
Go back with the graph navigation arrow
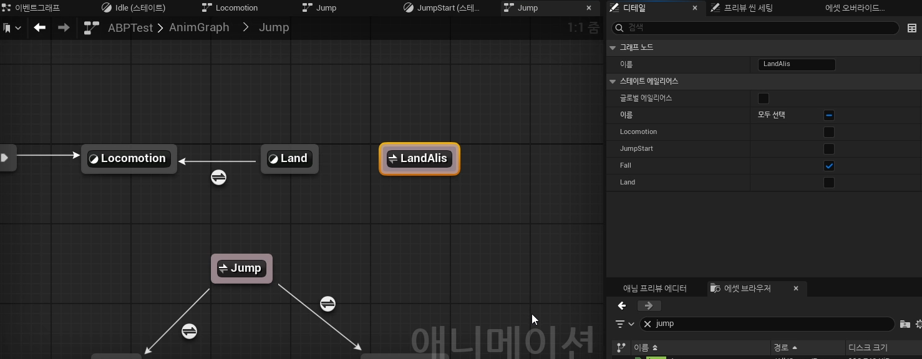point(40,27)
